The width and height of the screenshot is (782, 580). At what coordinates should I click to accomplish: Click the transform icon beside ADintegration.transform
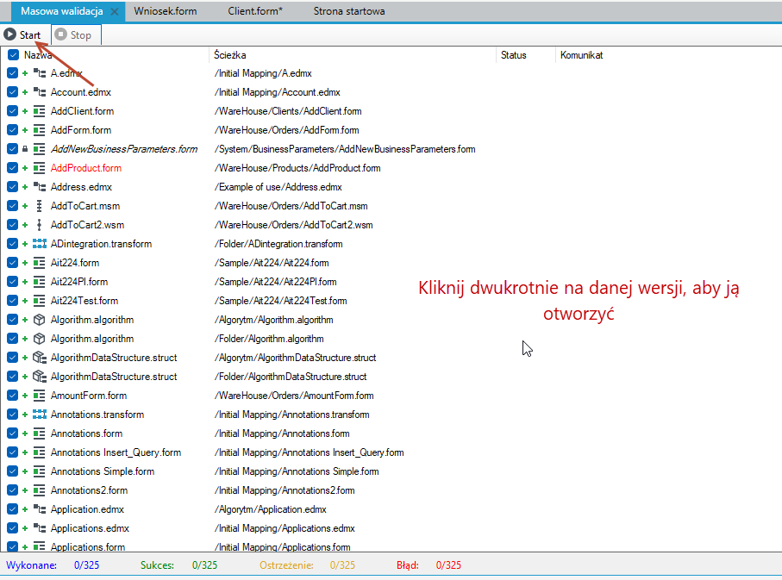click(x=40, y=244)
